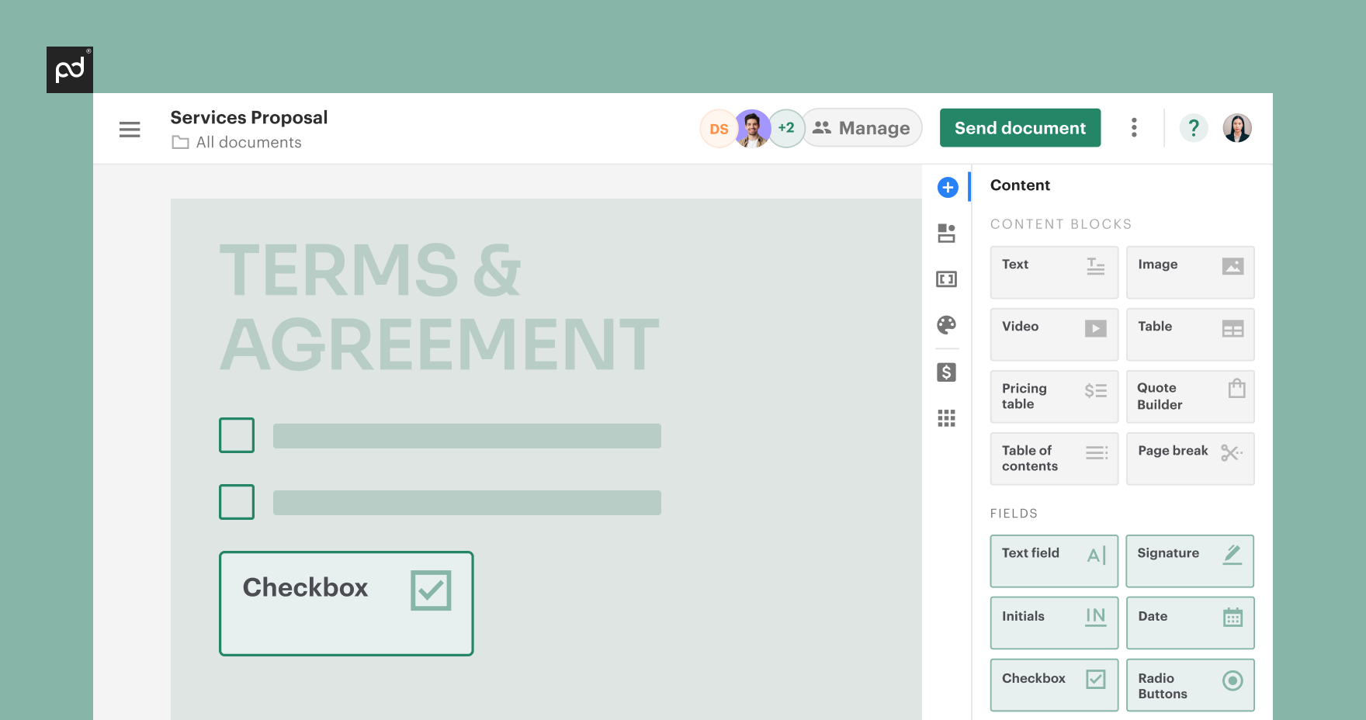The width and height of the screenshot is (1366, 720).
Task: Click Send document button
Action: click(1020, 128)
